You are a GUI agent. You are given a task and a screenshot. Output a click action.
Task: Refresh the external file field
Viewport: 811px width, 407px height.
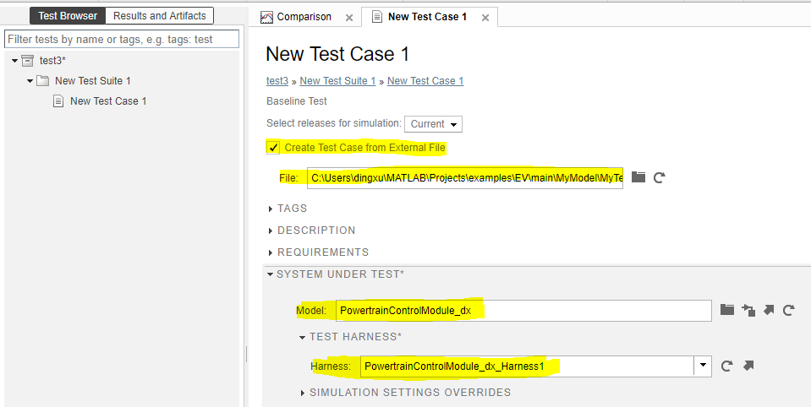pos(660,177)
